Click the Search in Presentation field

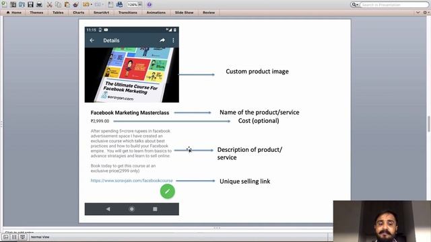click(394, 5)
